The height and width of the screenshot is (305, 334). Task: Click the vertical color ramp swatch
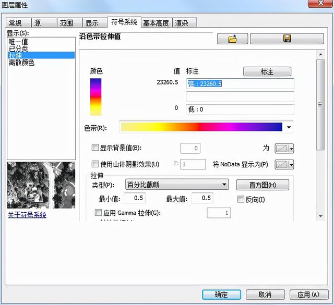96,96
